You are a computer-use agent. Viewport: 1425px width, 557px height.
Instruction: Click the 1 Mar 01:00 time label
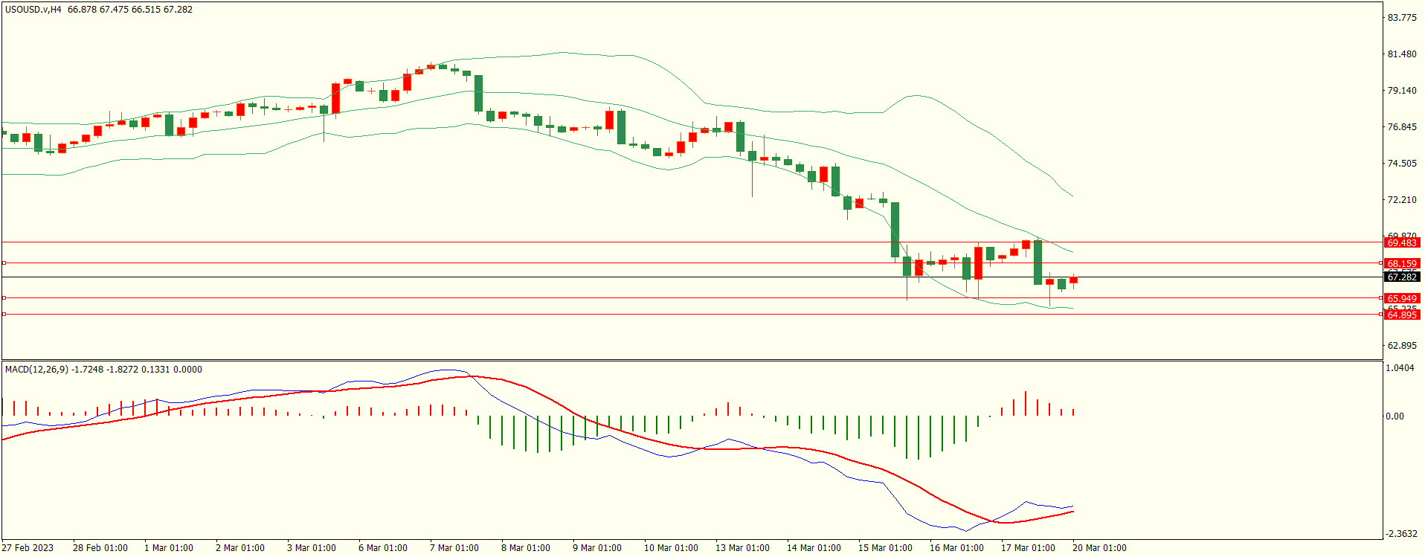click(169, 547)
